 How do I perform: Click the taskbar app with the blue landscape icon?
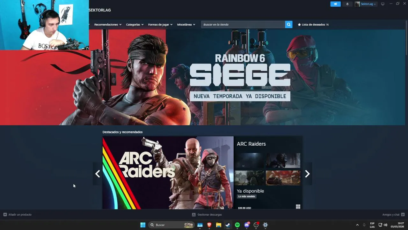coord(200,225)
